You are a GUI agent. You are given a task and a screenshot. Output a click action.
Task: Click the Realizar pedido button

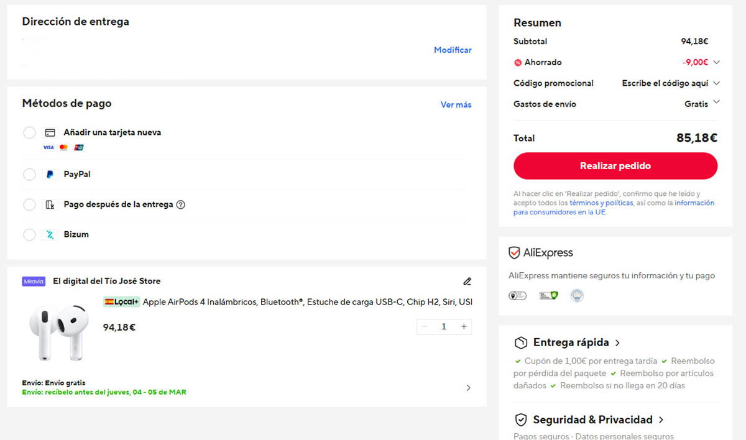pos(614,166)
